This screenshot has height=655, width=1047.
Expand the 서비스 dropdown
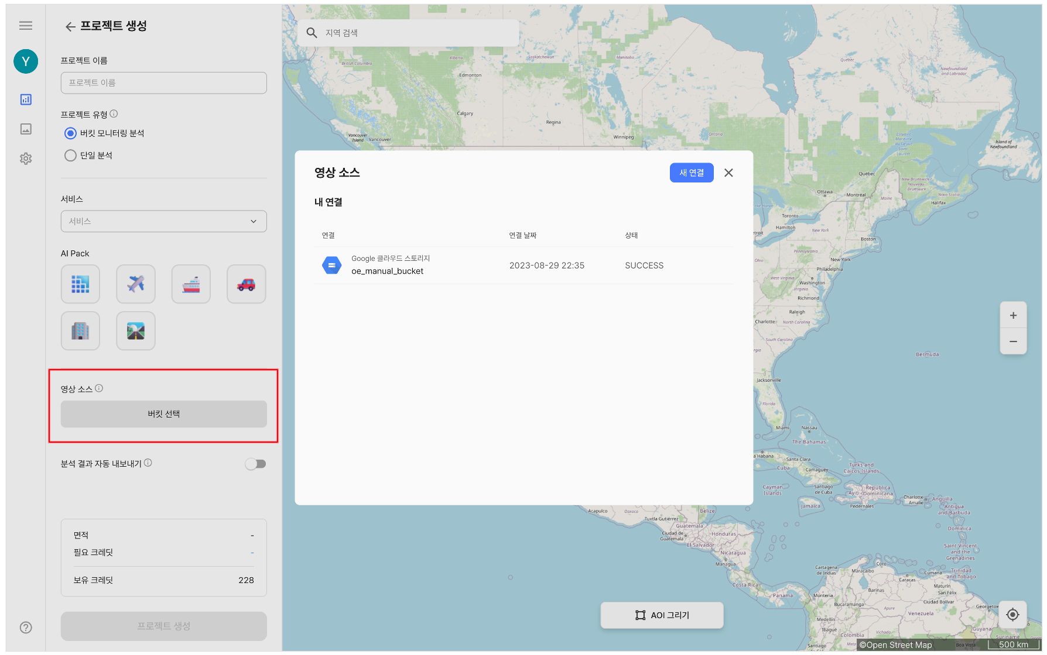pyautogui.click(x=163, y=221)
